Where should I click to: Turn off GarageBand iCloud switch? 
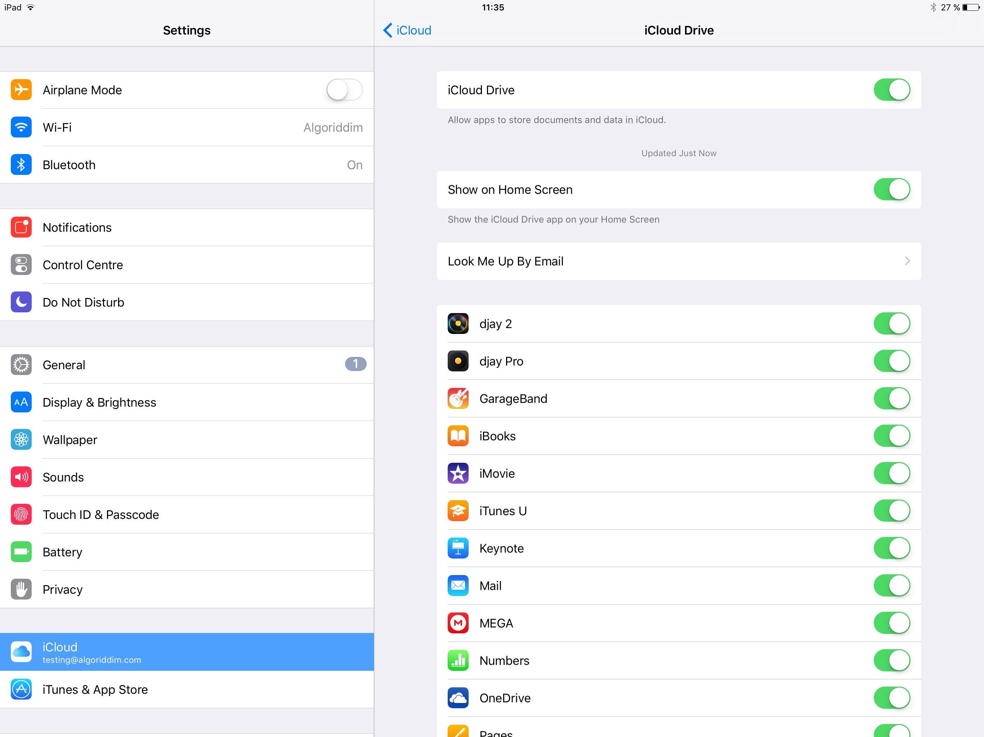[x=891, y=398]
